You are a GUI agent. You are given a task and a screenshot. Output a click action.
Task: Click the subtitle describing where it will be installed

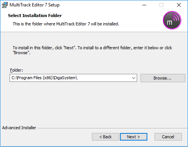click(66, 24)
